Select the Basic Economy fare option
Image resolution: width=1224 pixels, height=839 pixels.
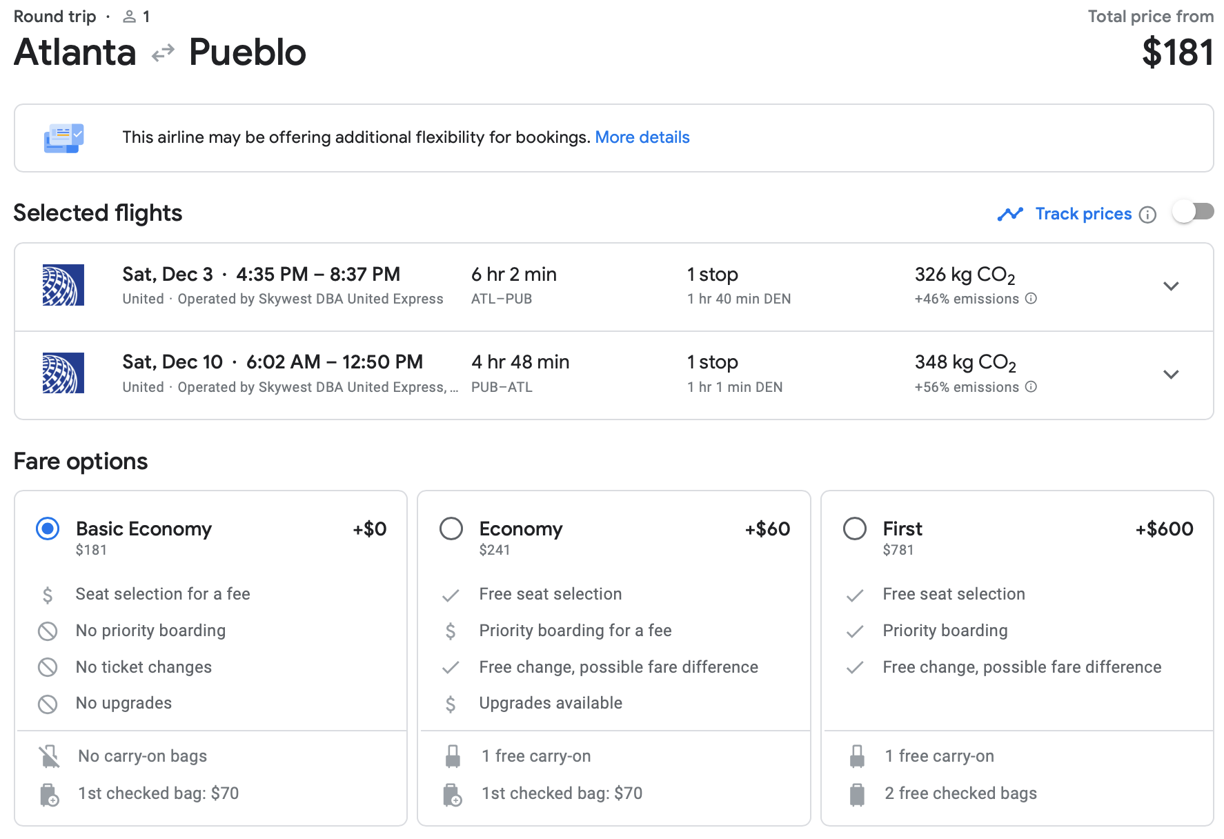48,529
